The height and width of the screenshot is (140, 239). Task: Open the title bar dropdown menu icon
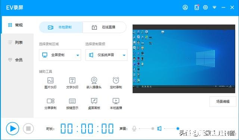(214, 7)
